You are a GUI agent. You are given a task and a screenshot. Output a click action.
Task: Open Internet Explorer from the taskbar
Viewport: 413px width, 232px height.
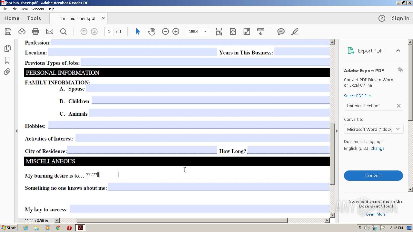point(26,228)
